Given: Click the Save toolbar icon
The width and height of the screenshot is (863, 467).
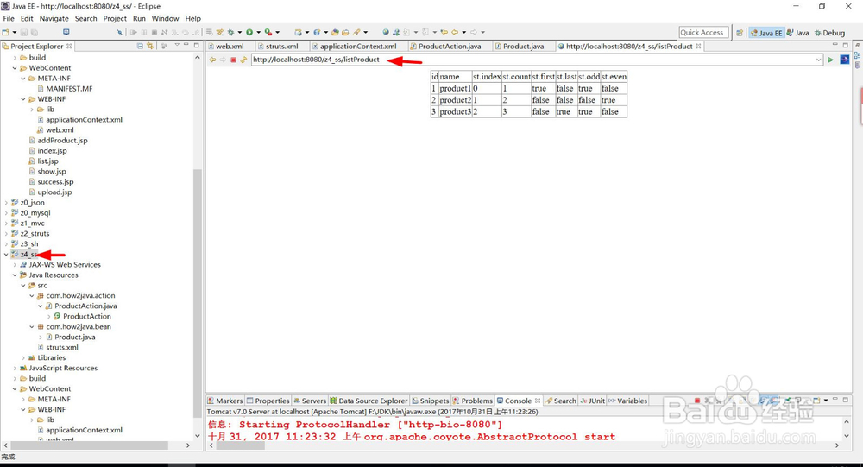Looking at the screenshot, I should pos(24,33).
